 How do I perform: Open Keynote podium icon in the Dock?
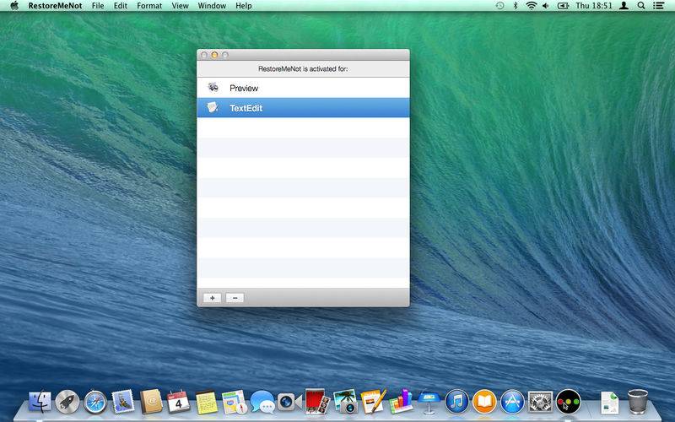429,402
